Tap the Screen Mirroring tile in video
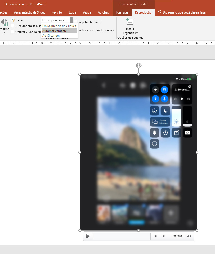215x254 pixels. (160, 122)
